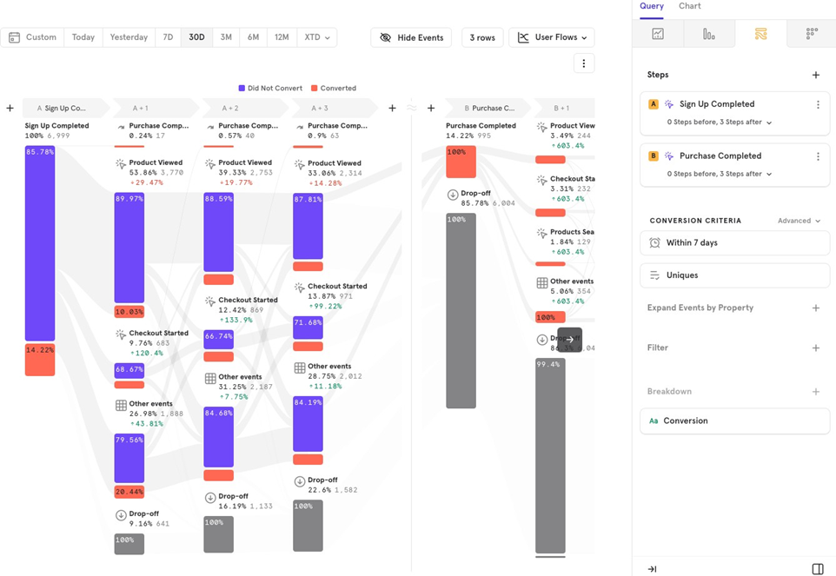
Task: Select the Retention dots report icon
Action: 812,34
